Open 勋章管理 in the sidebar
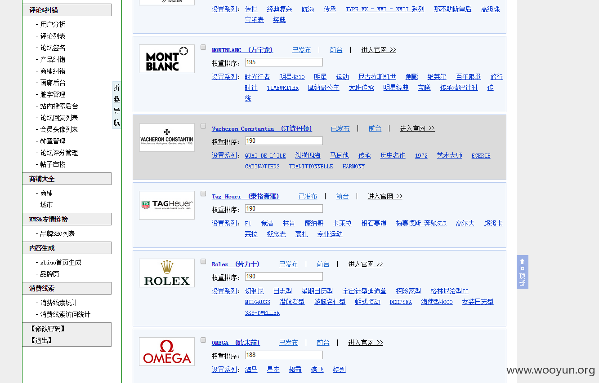Viewport: 599px width, 383px height. (x=53, y=141)
